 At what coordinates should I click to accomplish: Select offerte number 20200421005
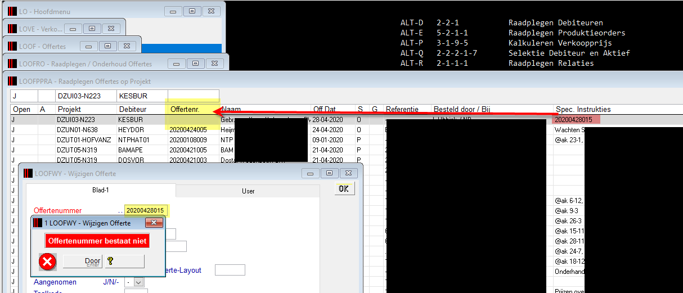(x=194, y=150)
